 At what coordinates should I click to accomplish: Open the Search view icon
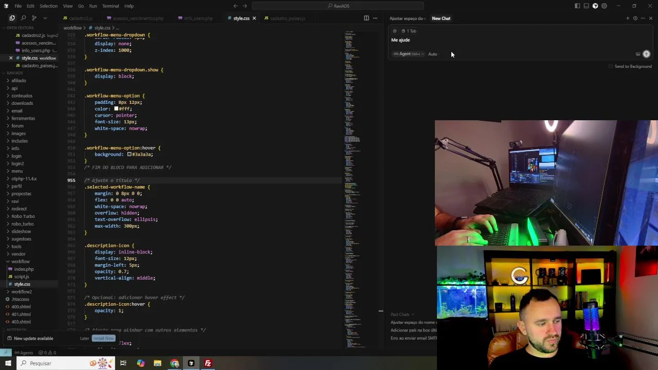23,18
